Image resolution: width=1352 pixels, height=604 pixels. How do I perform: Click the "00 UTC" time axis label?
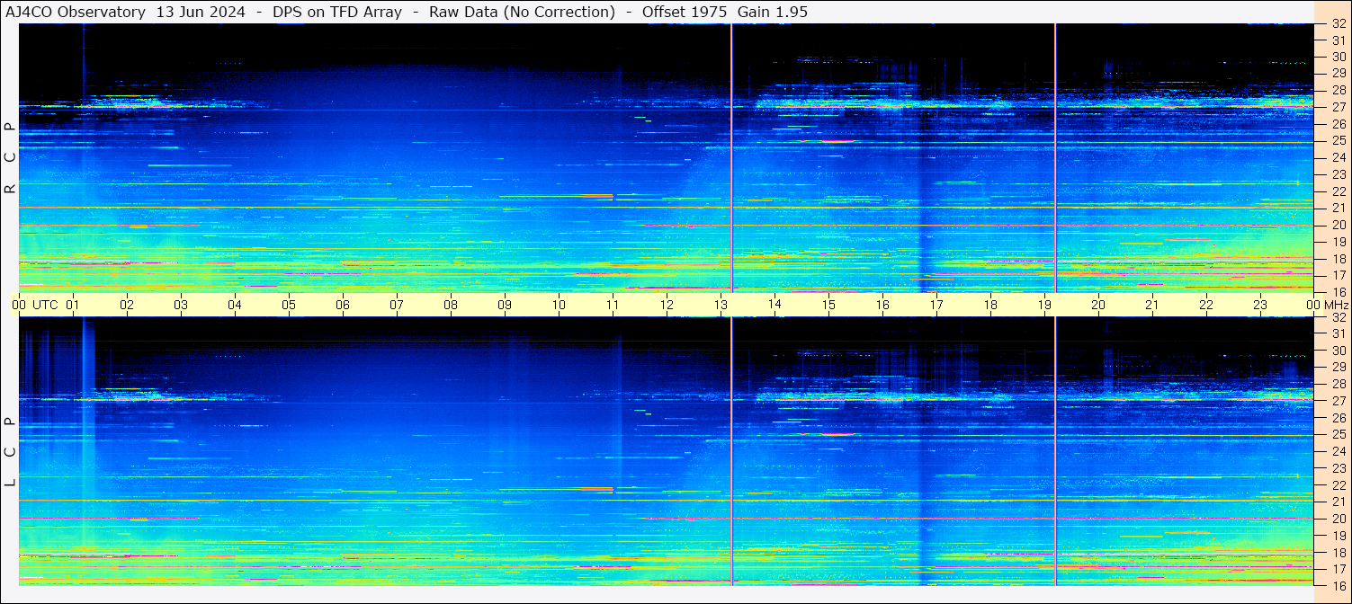(x=35, y=305)
